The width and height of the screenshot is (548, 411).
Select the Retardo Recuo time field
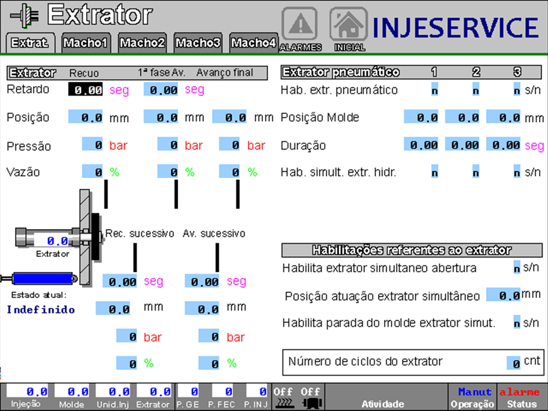tap(86, 90)
